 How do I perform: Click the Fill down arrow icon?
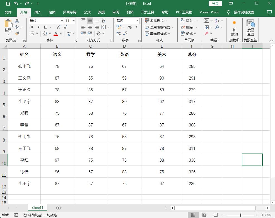click(x=207, y=27)
